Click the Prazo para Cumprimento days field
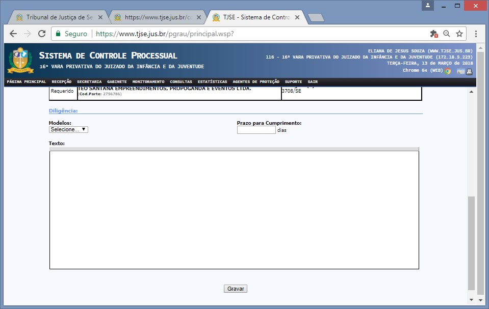The image size is (489, 309). 256,130
